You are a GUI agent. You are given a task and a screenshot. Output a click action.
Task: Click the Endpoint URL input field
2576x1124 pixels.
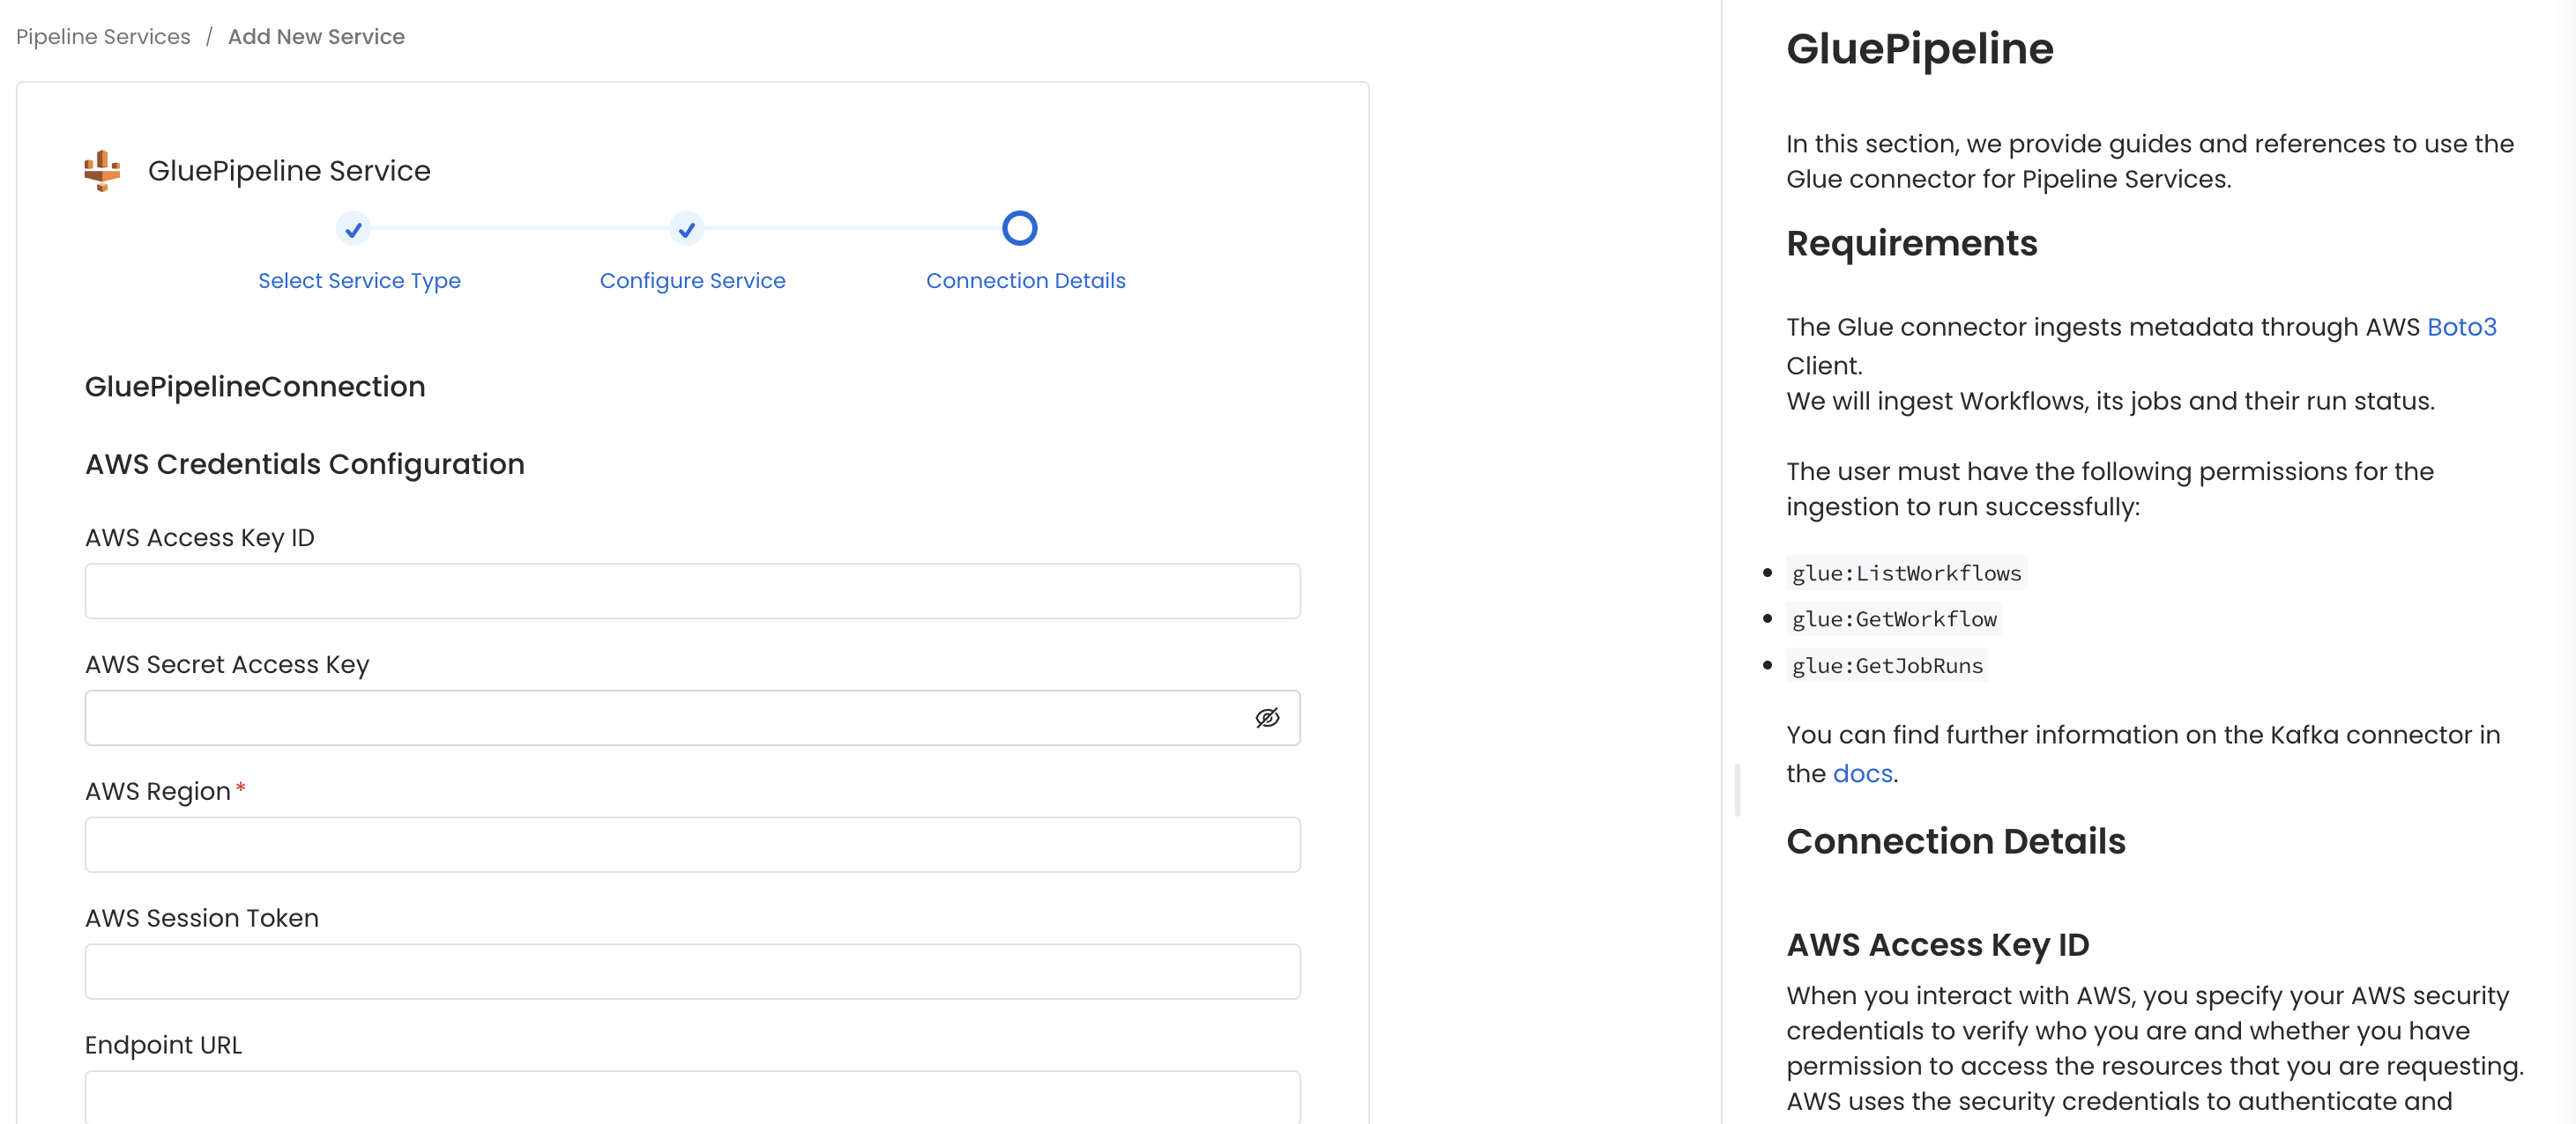[693, 1098]
